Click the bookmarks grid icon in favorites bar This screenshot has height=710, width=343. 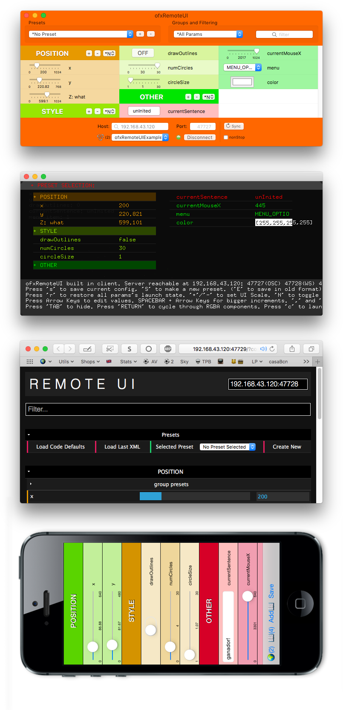pos(30,361)
